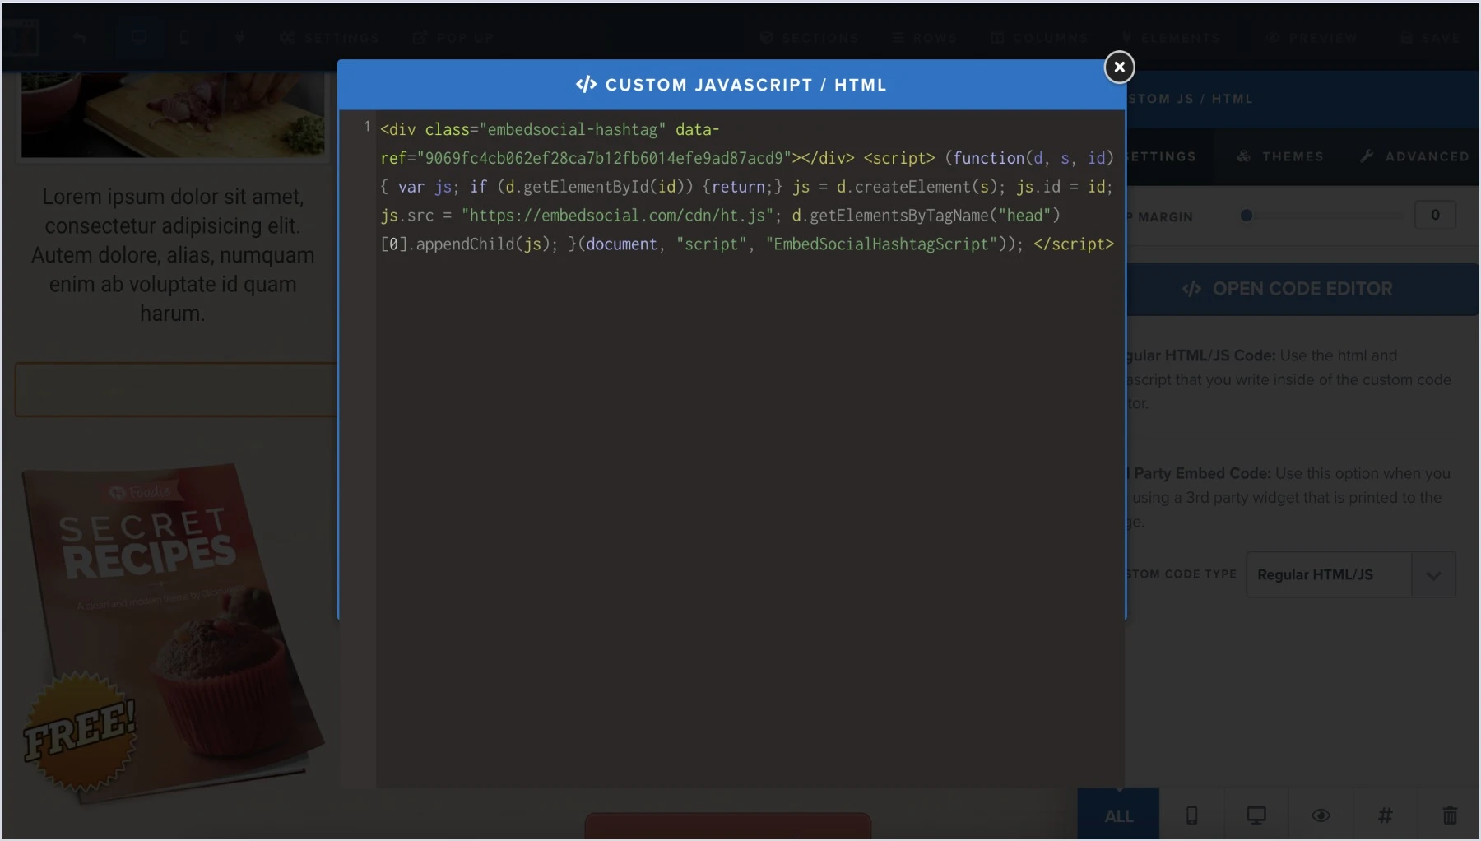
Task: Open the Pop Up menu
Action: [x=453, y=38]
